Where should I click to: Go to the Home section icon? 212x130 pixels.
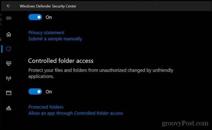coord(9,34)
